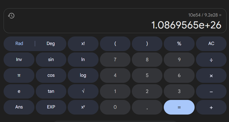Screen dimensions: 229x122
Task: Tap digit 4
Action: pos(115,75)
